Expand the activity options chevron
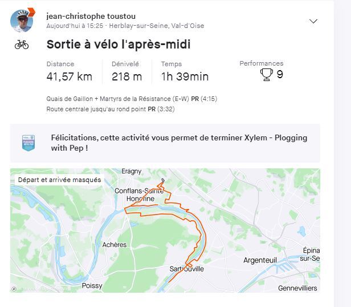 (x=313, y=21)
